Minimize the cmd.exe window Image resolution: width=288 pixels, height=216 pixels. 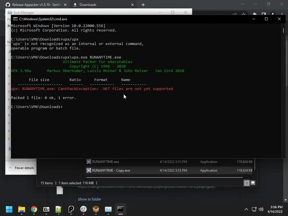(x=254, y=19)
